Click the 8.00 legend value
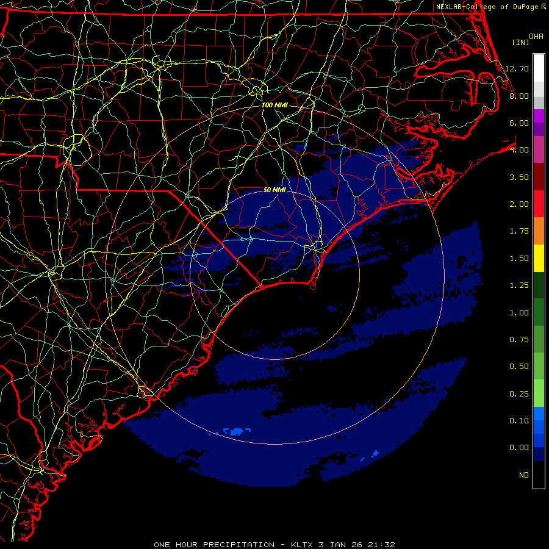This screenshot has height=549, width=549. coord(519,96)
